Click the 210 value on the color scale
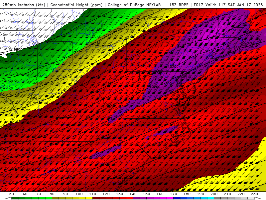 click(227, 194)
